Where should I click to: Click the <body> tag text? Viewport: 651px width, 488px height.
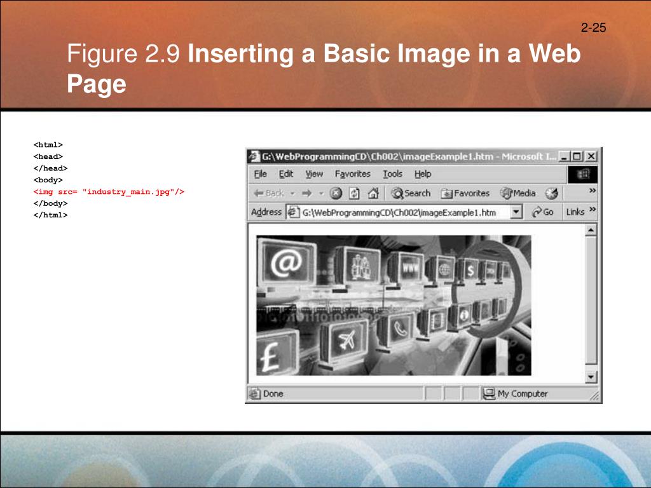[48, 180]
